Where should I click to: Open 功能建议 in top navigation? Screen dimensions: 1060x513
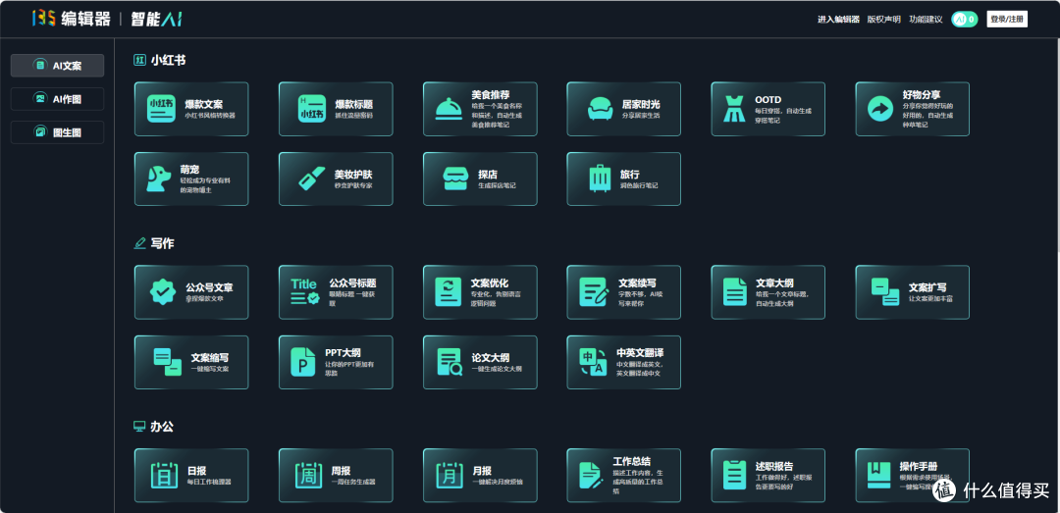926,19
